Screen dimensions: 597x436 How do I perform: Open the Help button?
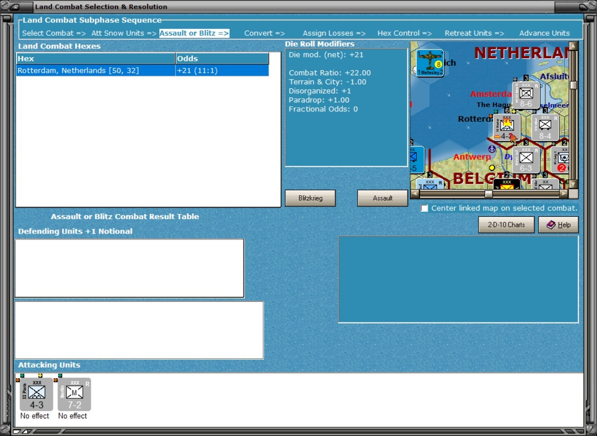pyautogui.click(x=559, y=225)
